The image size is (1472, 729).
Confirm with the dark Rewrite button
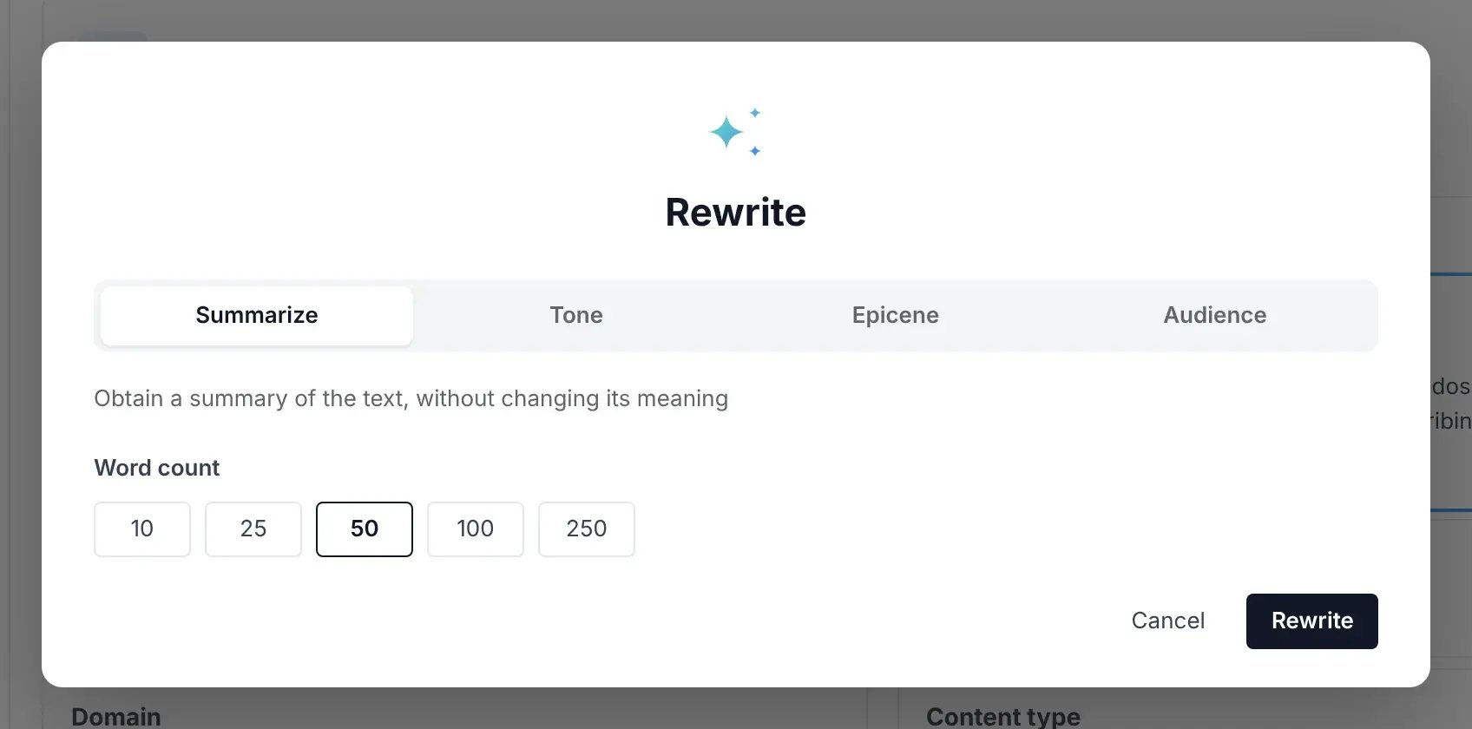point(1312,621)
